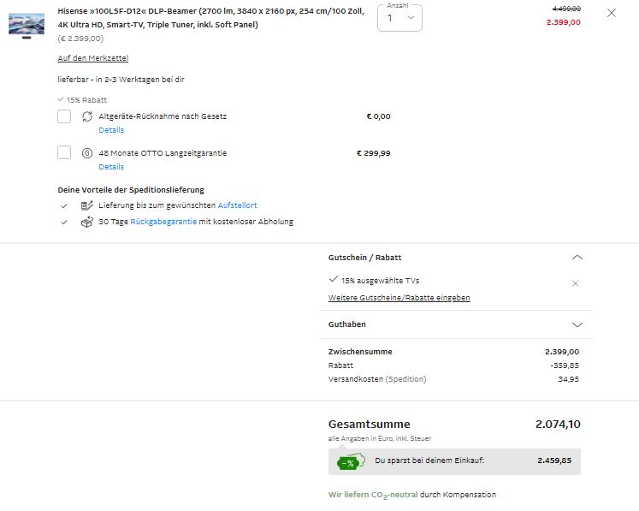Click Weitere Gutscheine/Rabatte eingeben
This screenshot has width=639, height=511.
[399, 298]
